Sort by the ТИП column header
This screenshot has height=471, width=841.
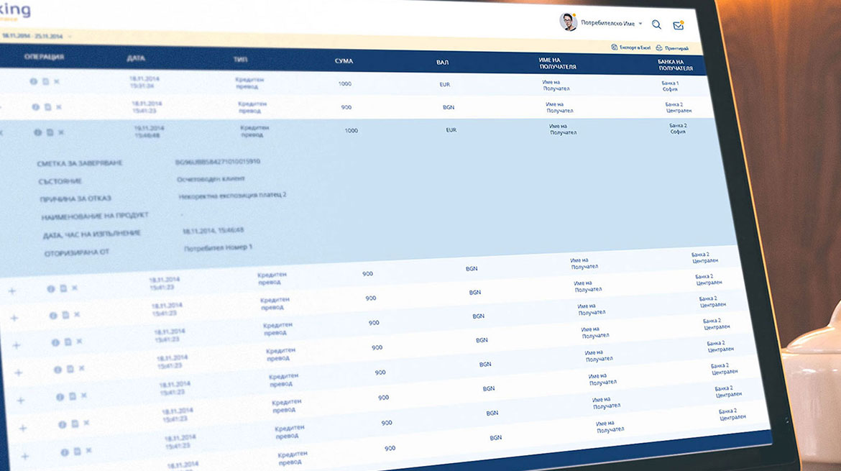(x=240, y=59)
